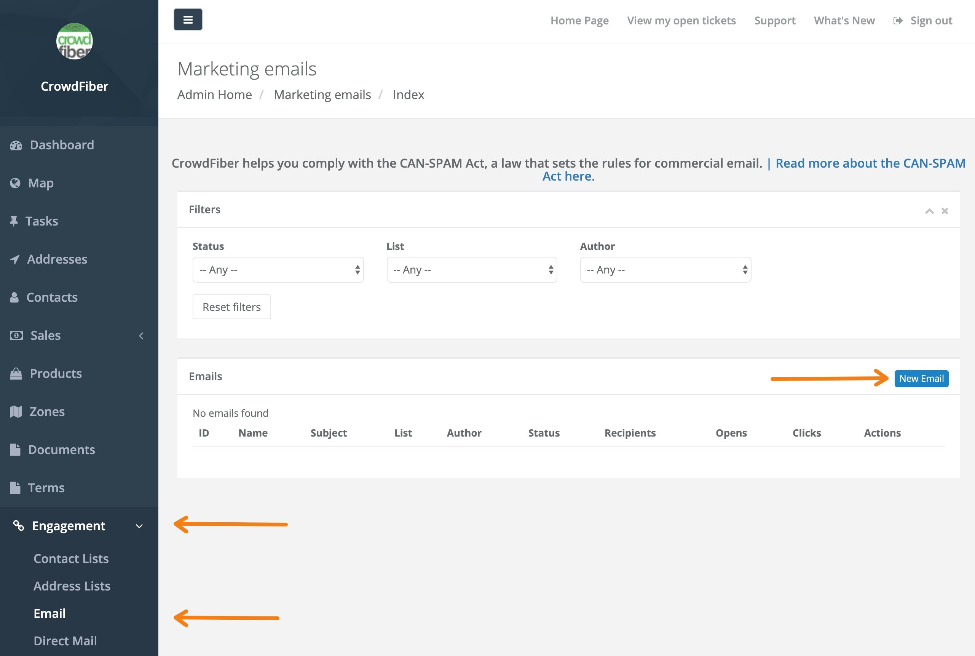Click the Reset filters button

point(231,306)
